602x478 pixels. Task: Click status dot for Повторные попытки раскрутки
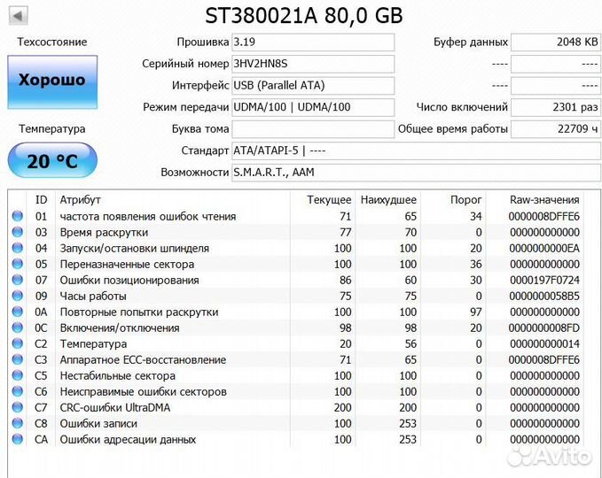tap(17, 312)
